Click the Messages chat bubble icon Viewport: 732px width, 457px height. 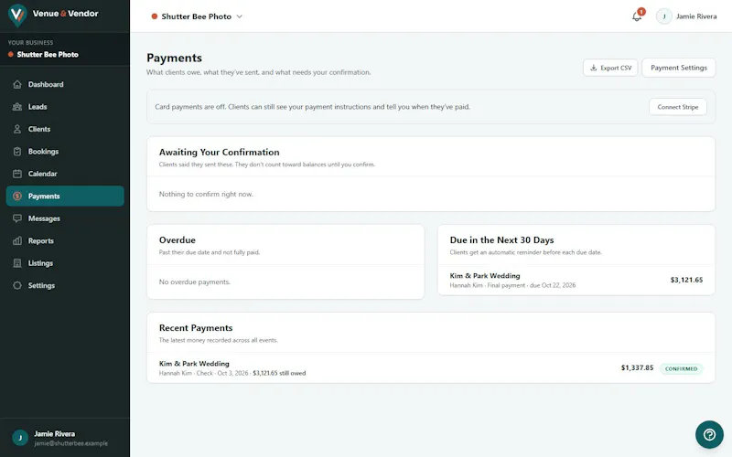[17, 218]
